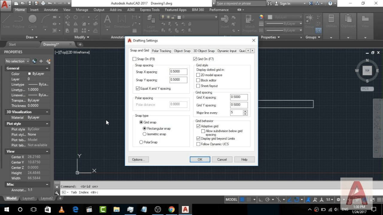Expand the Draw panel dropdown
Screen dimensions: 383x215
(36, 37)
